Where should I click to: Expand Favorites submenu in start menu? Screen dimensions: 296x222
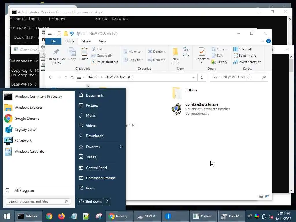click(x=121, y=147)
